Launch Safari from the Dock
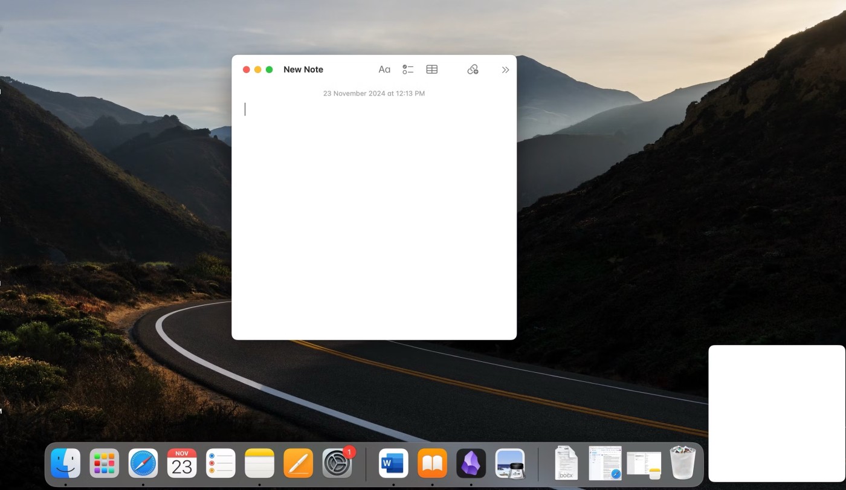 click(143, 463)
